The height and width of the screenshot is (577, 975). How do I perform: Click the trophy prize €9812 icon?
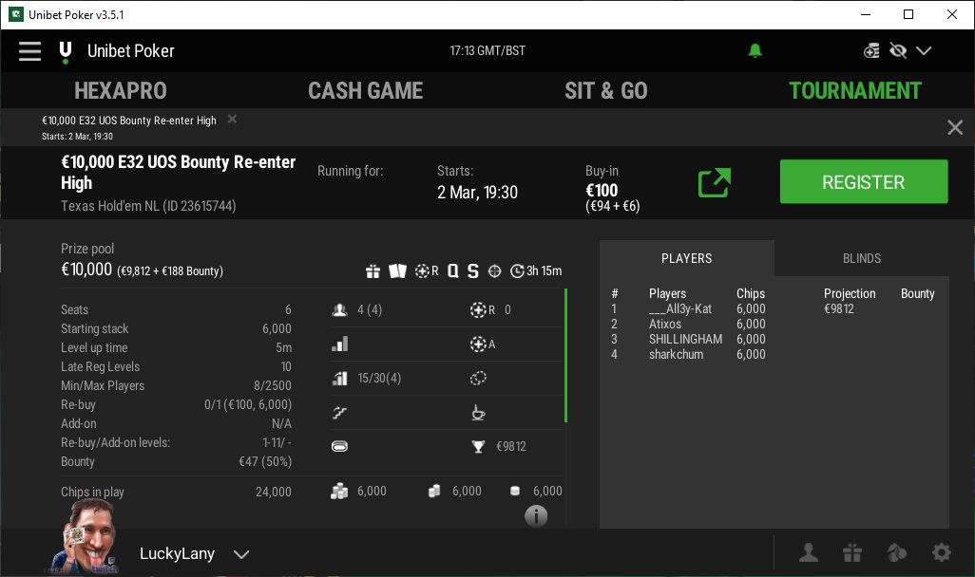tap(478, 446)
